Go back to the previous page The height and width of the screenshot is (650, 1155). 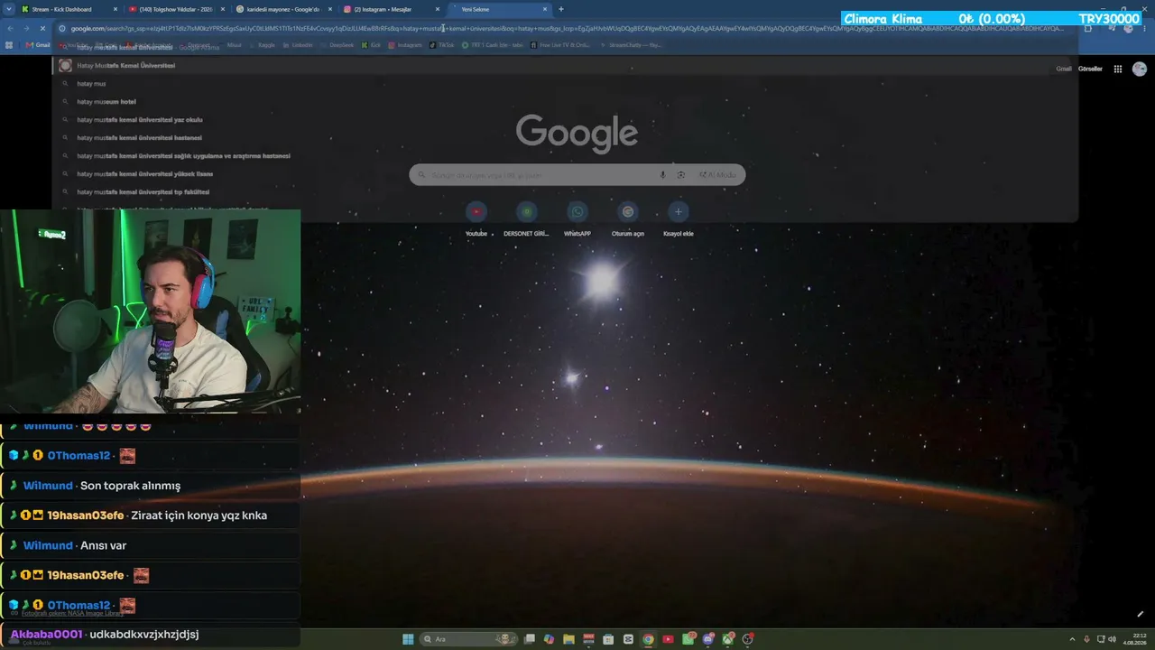11,28
